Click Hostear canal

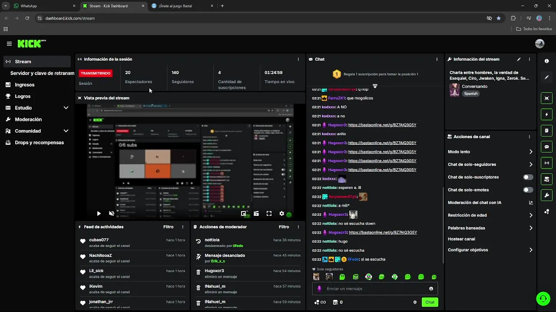(461, 239)
